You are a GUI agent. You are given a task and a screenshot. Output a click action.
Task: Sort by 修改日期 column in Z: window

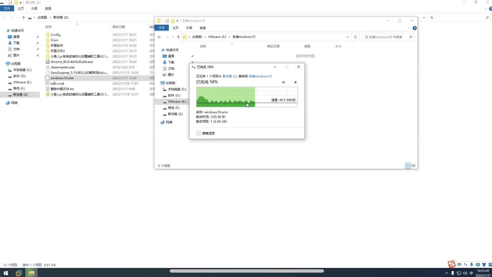(x=119, y=27)
